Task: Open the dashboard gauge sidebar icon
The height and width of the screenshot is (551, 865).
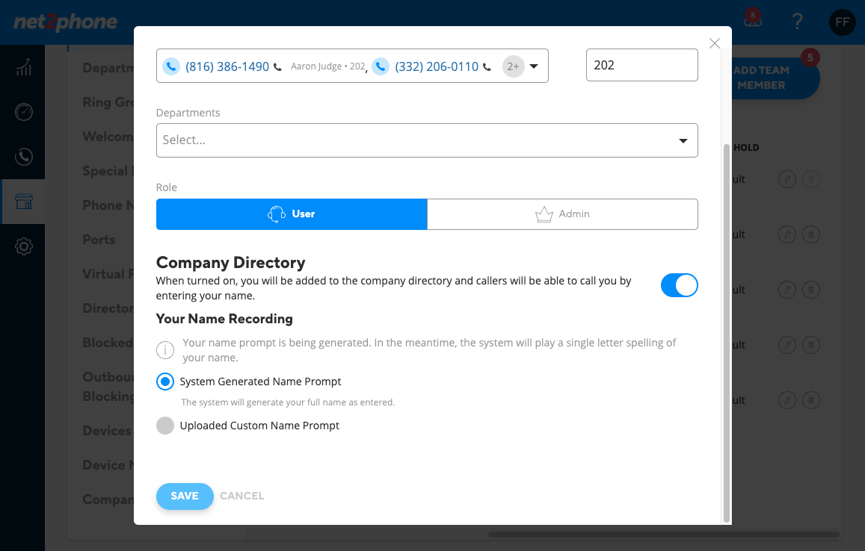Action: click(x=23, y=112)
